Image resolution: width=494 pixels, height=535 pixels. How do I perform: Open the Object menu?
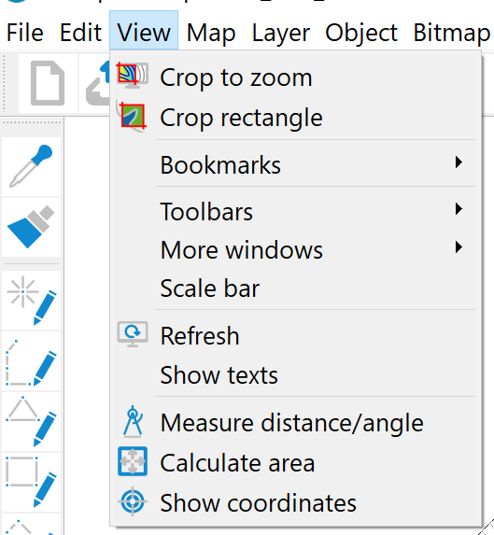[361, 33]
